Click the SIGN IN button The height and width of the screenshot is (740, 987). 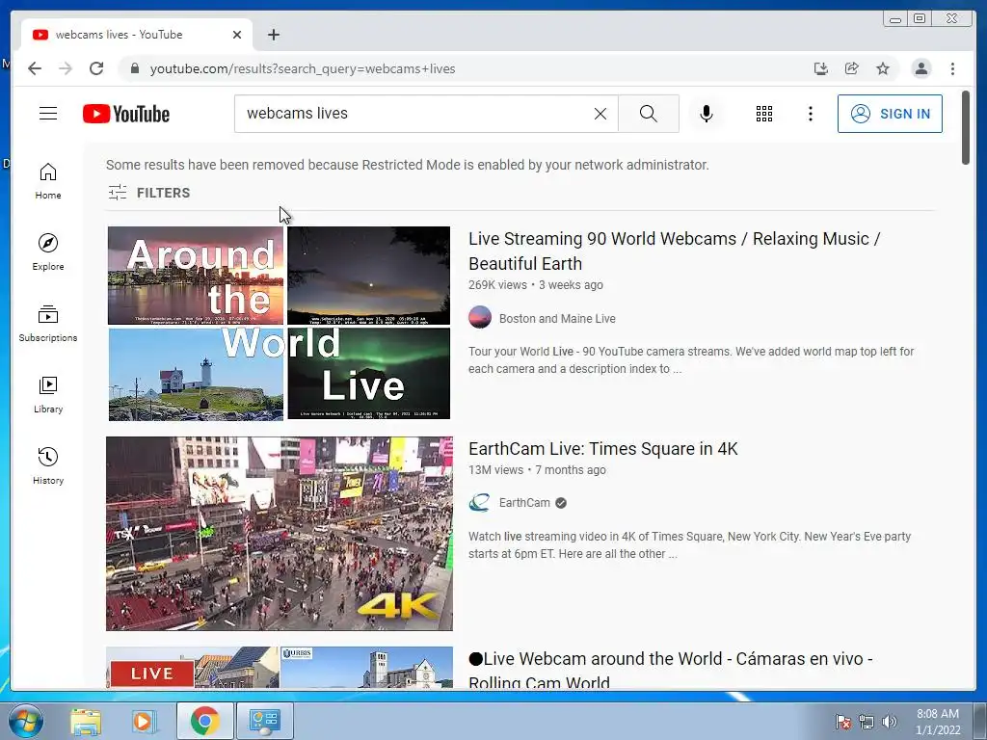click(x=890, y=114)
